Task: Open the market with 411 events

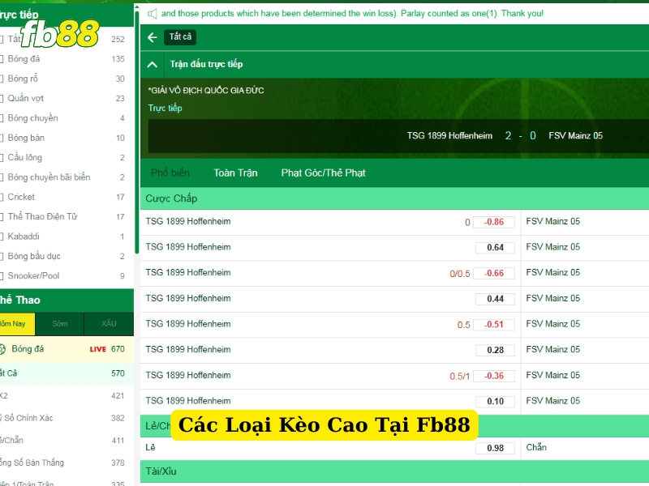Action: (67, 441)
